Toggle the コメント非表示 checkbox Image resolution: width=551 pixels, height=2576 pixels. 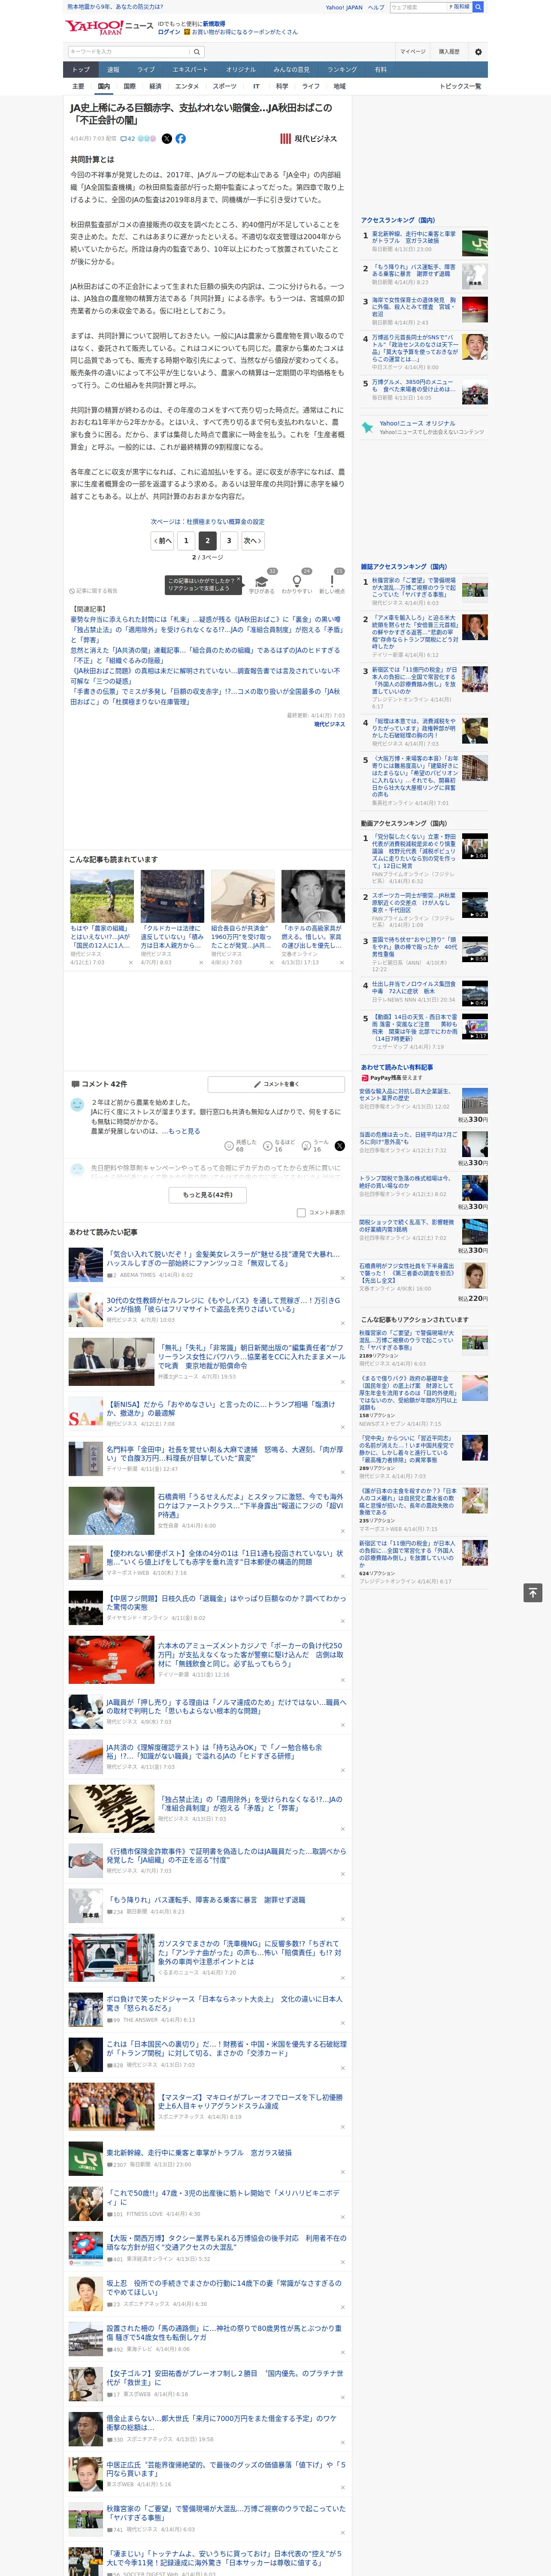pyautogui.click(x=301, y=1213)
